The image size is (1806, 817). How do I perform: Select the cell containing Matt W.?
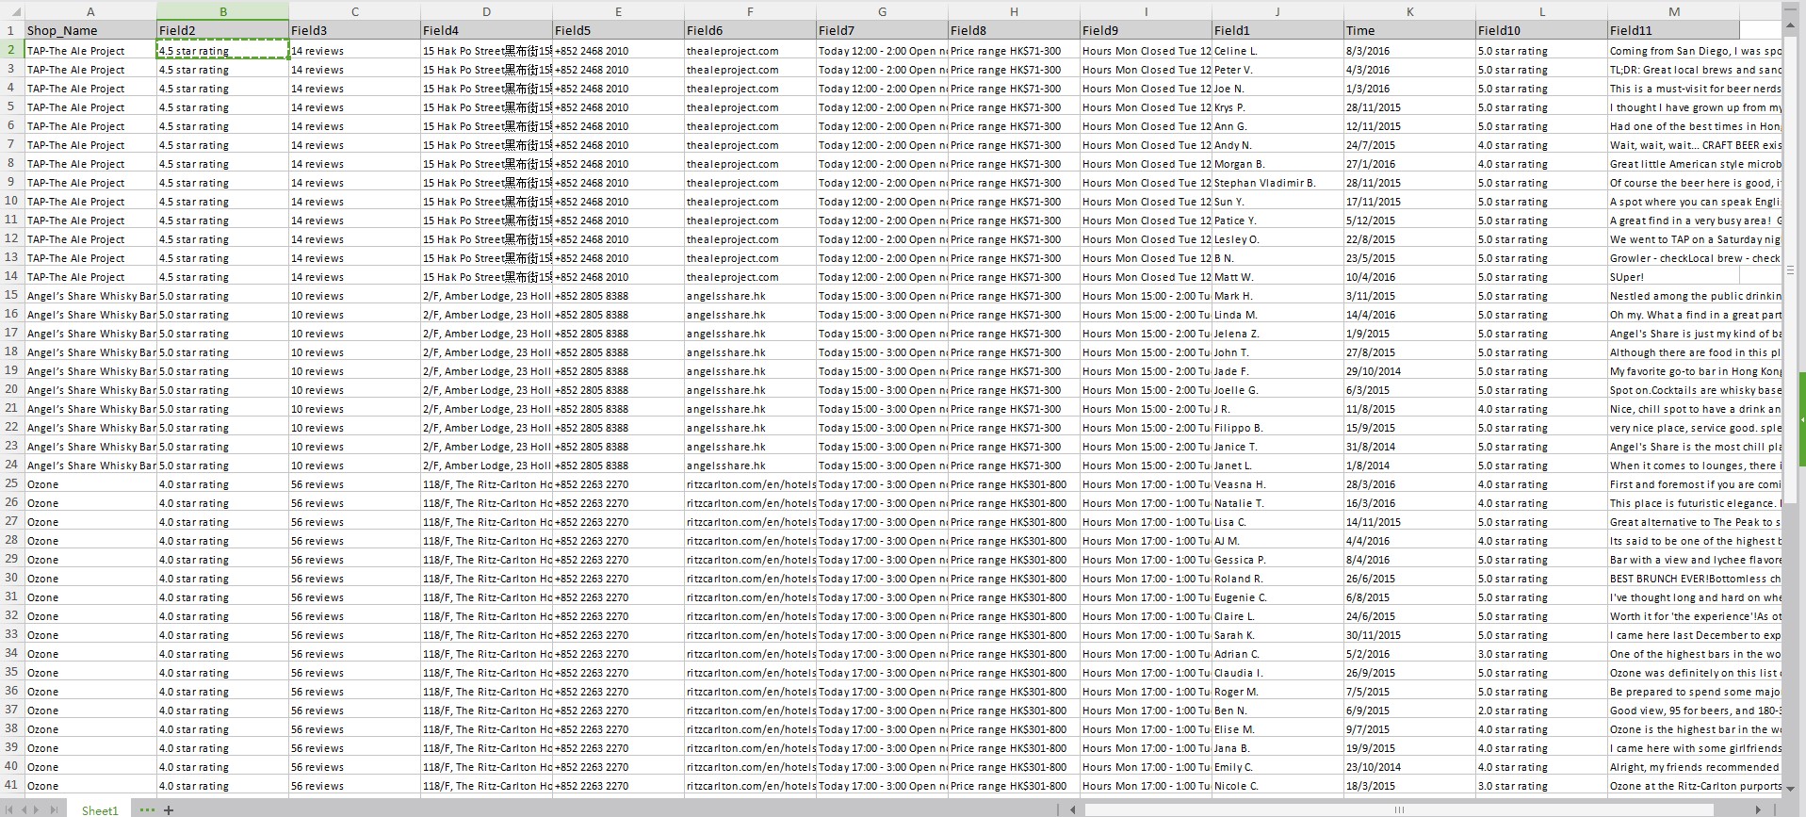point(1278,277)
